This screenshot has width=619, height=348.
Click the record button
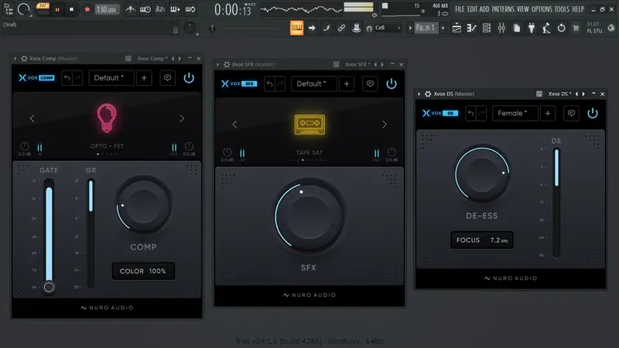(87, 9)
